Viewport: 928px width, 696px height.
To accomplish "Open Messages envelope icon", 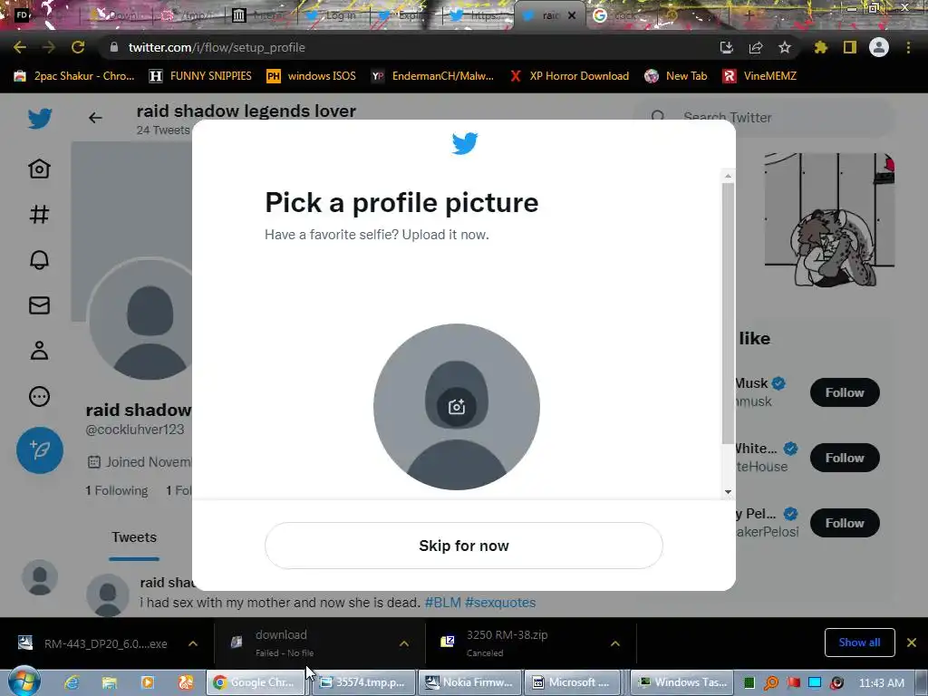I will pos(39,305).
